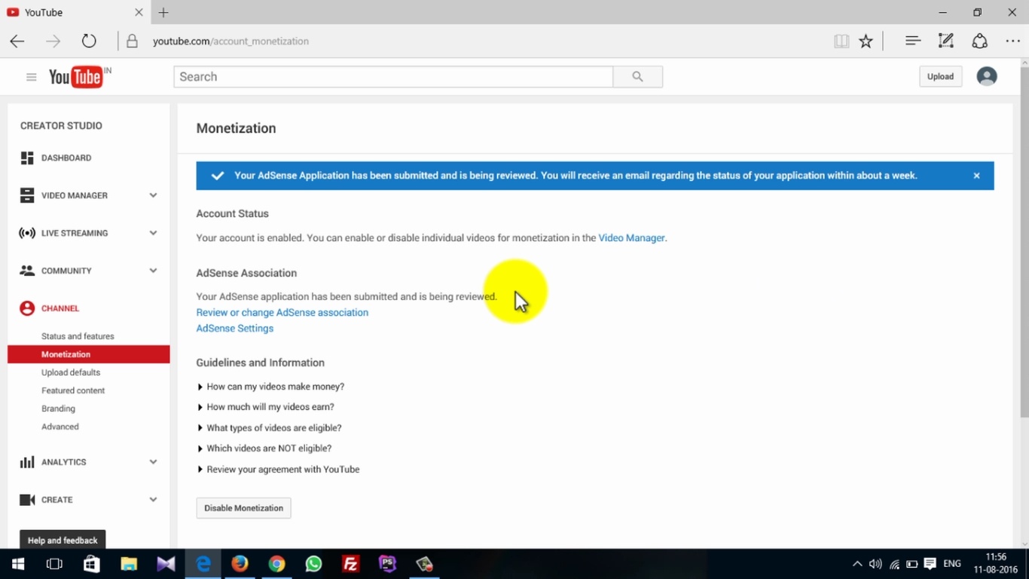Click the Live Streaming broadcast icon
Image resolution: width=1029 pixels, height=579 pixels.
(27, 233)
